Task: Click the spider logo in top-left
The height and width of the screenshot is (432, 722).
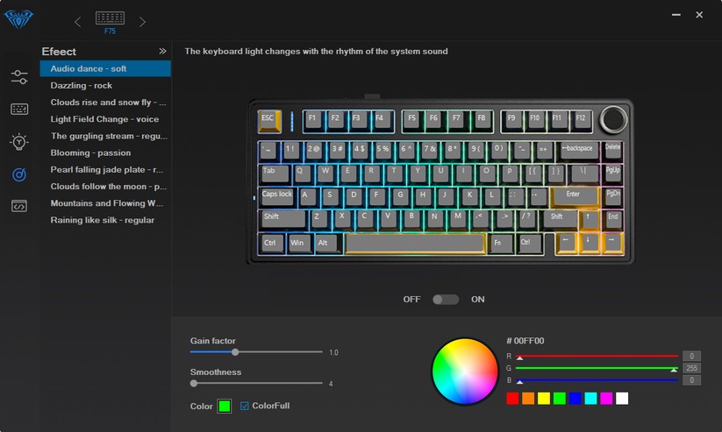Action: [19, 18]
